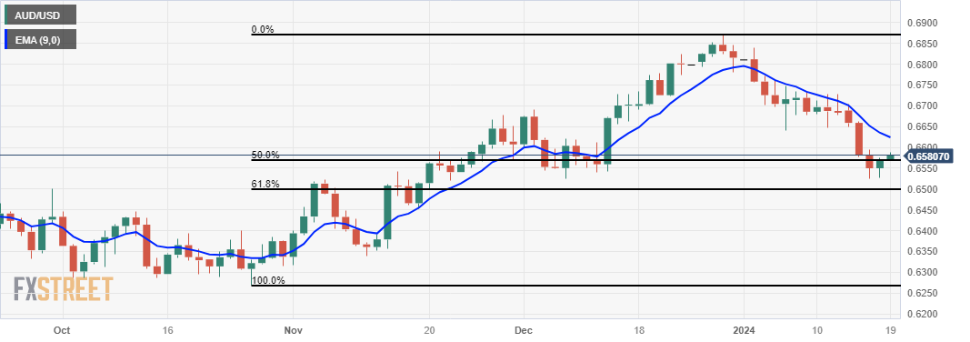Image resolution: width=970 pixels, height=342 pixels.
Task: Click the green color marker beside AUD/USD
Action: coord(6,15)
